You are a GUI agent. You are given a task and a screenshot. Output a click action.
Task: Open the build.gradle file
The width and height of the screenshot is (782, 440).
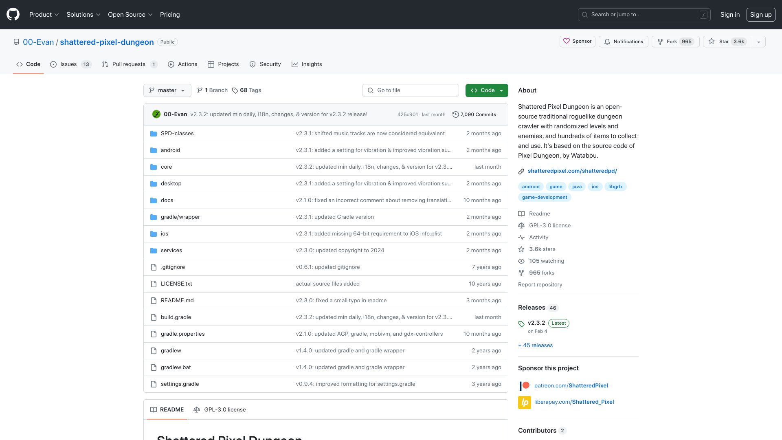[176, 317]
